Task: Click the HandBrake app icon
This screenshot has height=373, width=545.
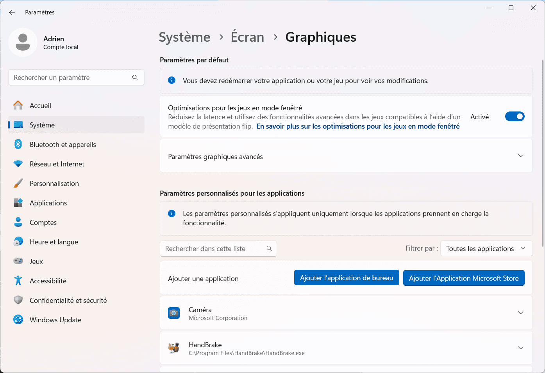Action: (174, 348)
